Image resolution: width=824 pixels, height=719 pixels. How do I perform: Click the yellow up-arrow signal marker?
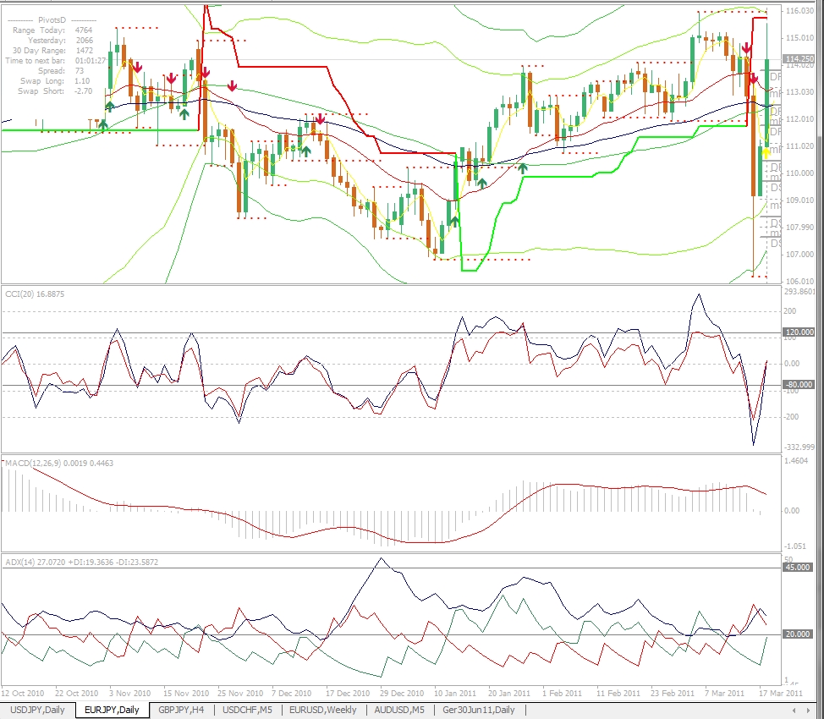(765, 153)
